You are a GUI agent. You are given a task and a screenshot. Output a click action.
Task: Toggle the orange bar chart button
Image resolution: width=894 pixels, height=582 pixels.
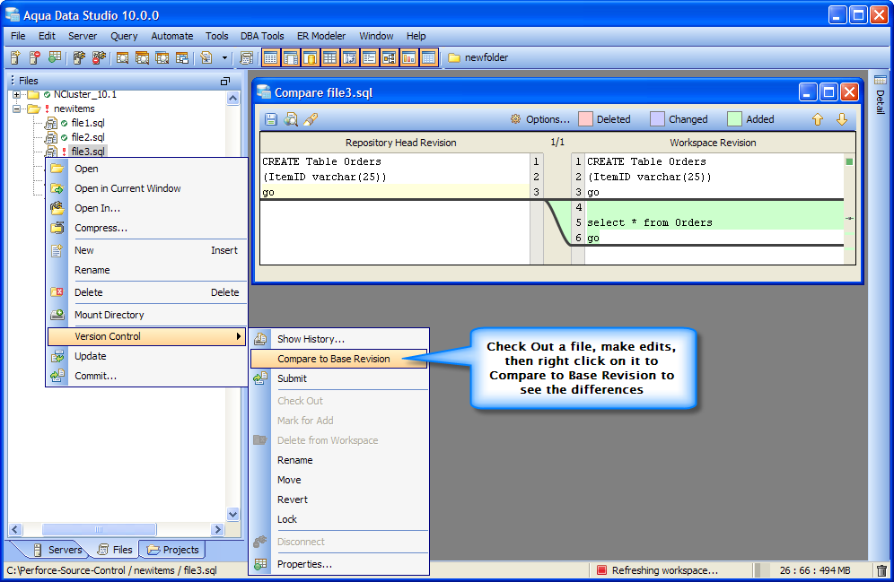pos(408,57)
